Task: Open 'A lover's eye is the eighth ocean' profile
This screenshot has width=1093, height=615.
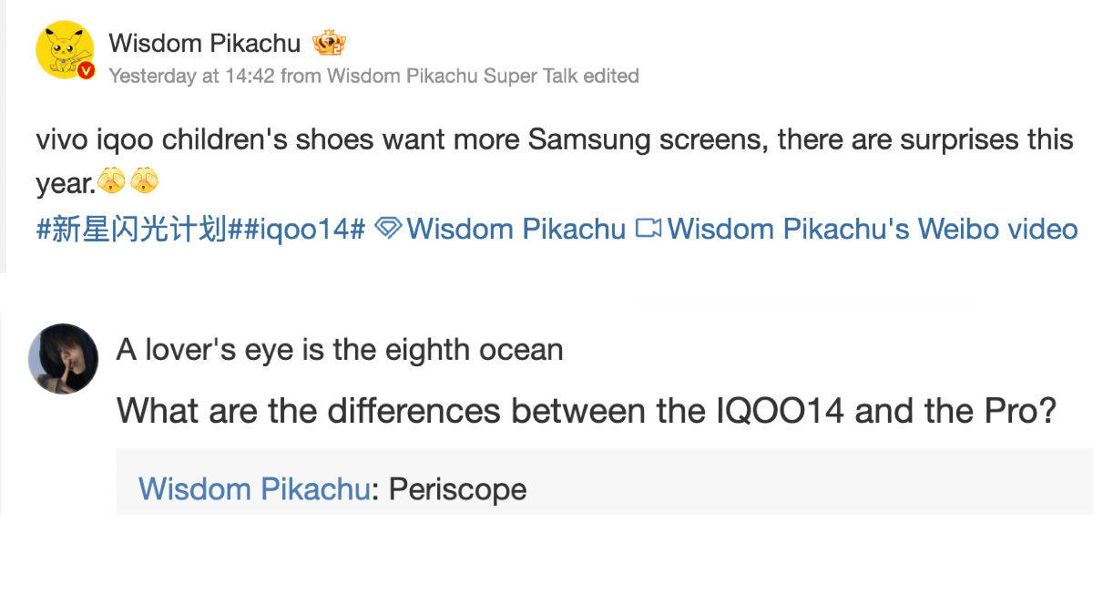Action: tap(339, 350)
